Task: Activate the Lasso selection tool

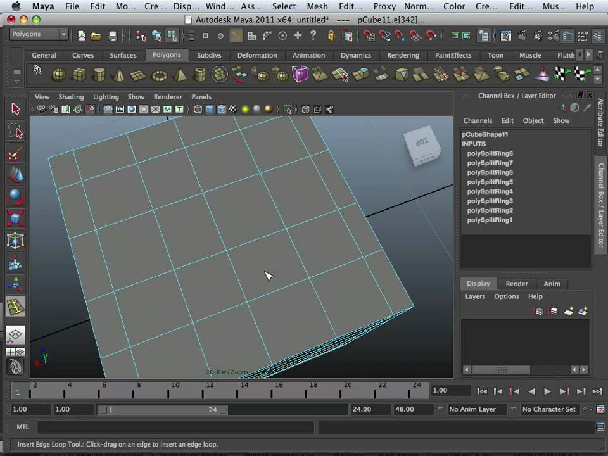Action: click(15, 131)
